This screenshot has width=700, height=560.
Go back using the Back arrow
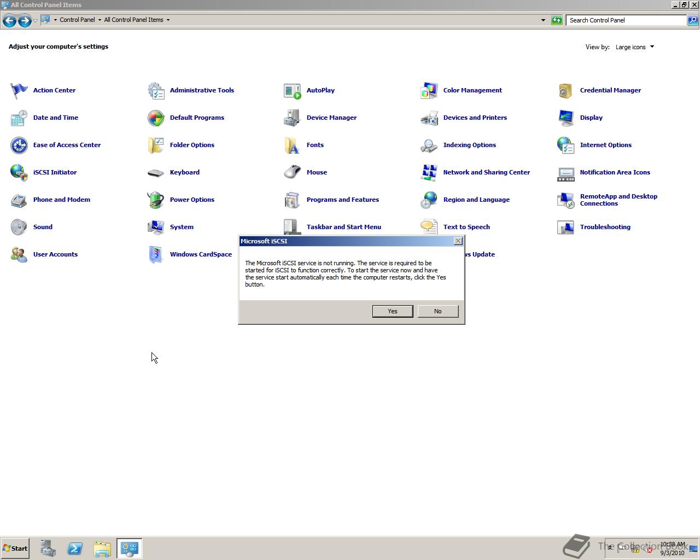coord(9,20)
